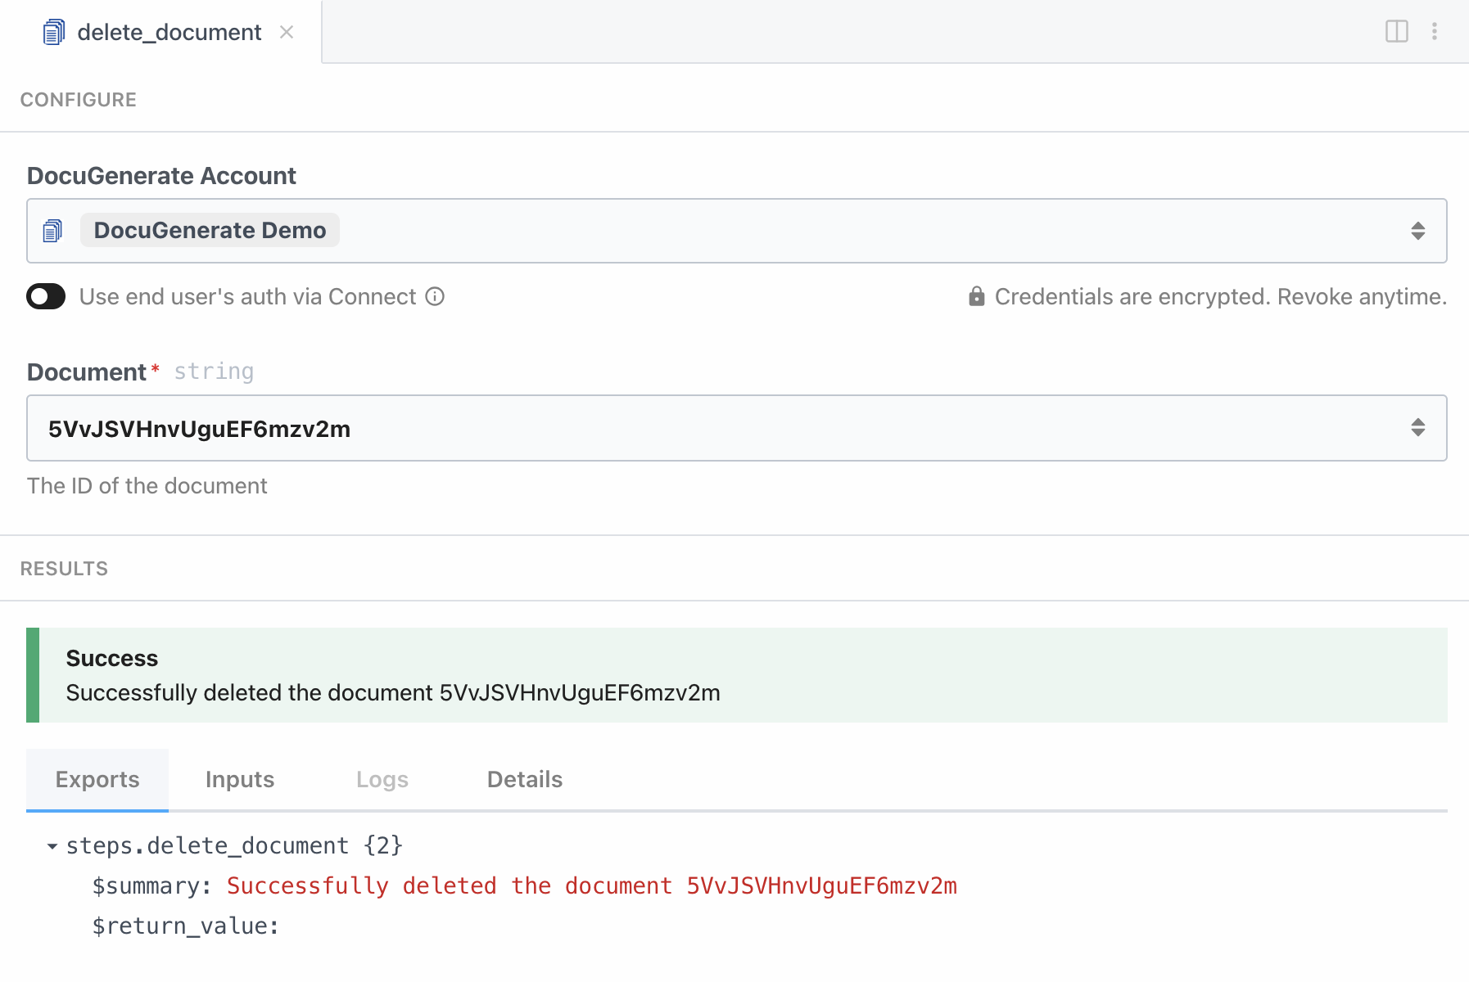The image size is (1469, 982).
Task: Collapse the steps.delete_document tree node
Action: point(52,846)
